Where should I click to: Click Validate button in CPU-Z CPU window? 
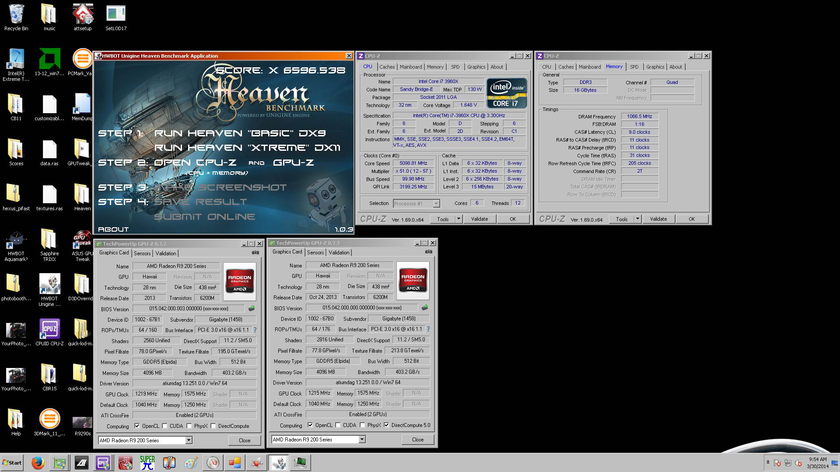click(x=479, y=219)
